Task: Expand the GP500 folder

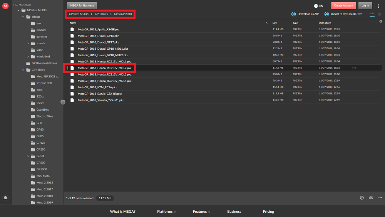Action: (28, 156)
